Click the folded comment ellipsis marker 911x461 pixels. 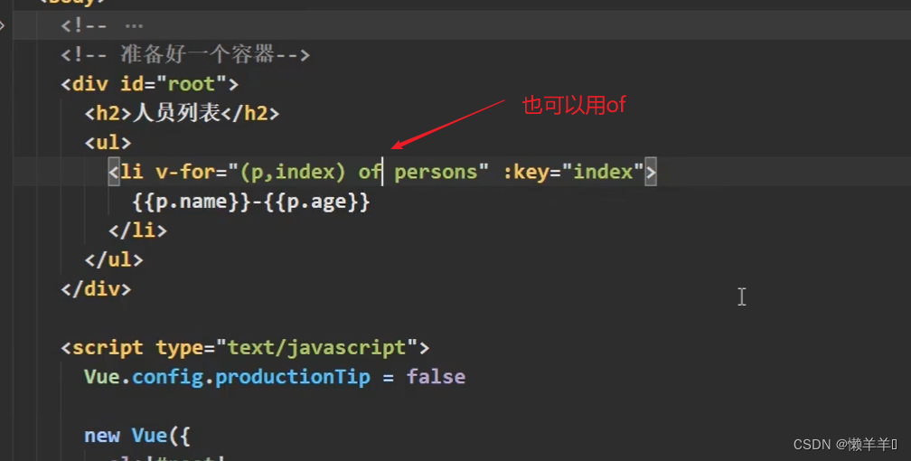coord(133,25)
